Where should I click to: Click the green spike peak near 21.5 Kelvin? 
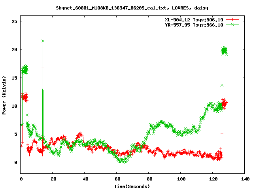[x=43, y=41]
